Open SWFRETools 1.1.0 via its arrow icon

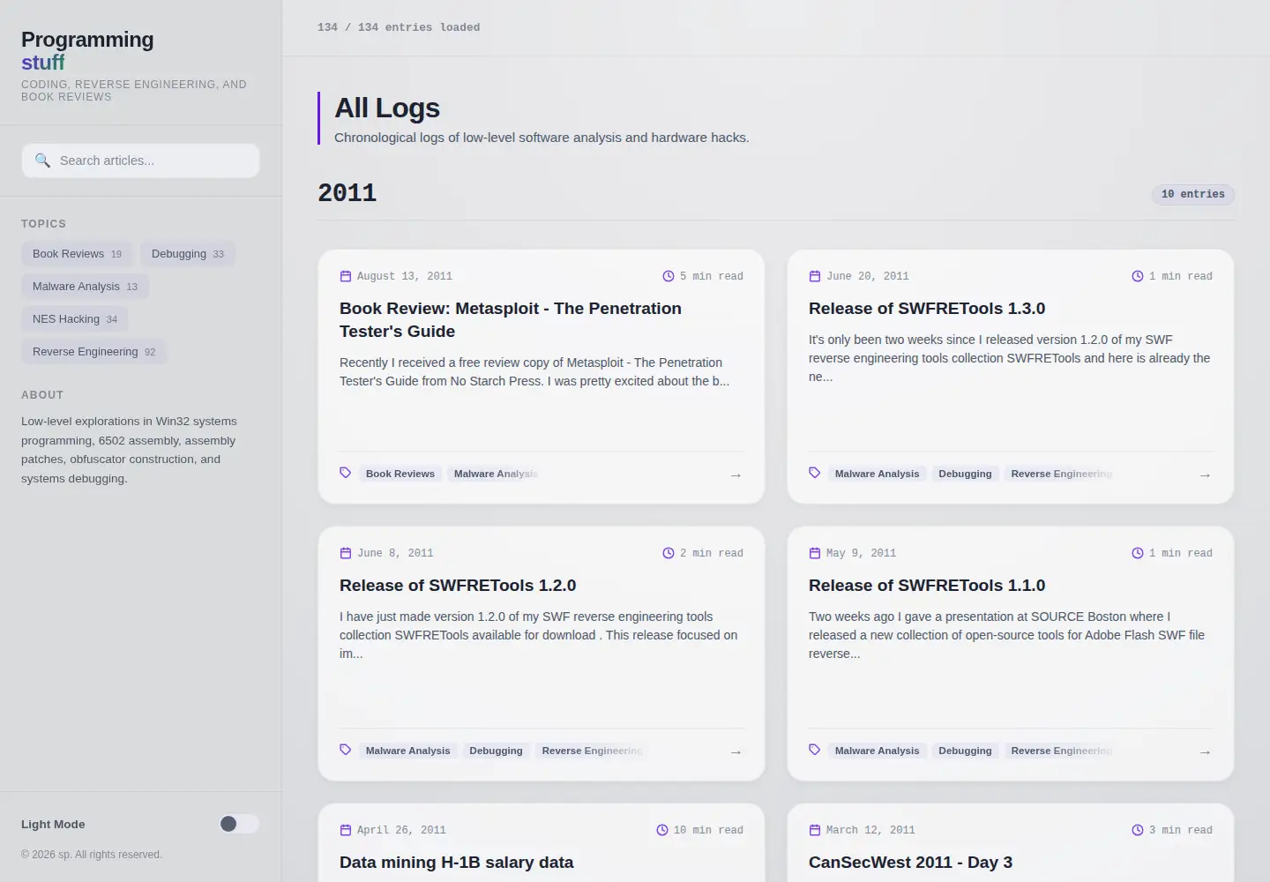point(1205,752)
